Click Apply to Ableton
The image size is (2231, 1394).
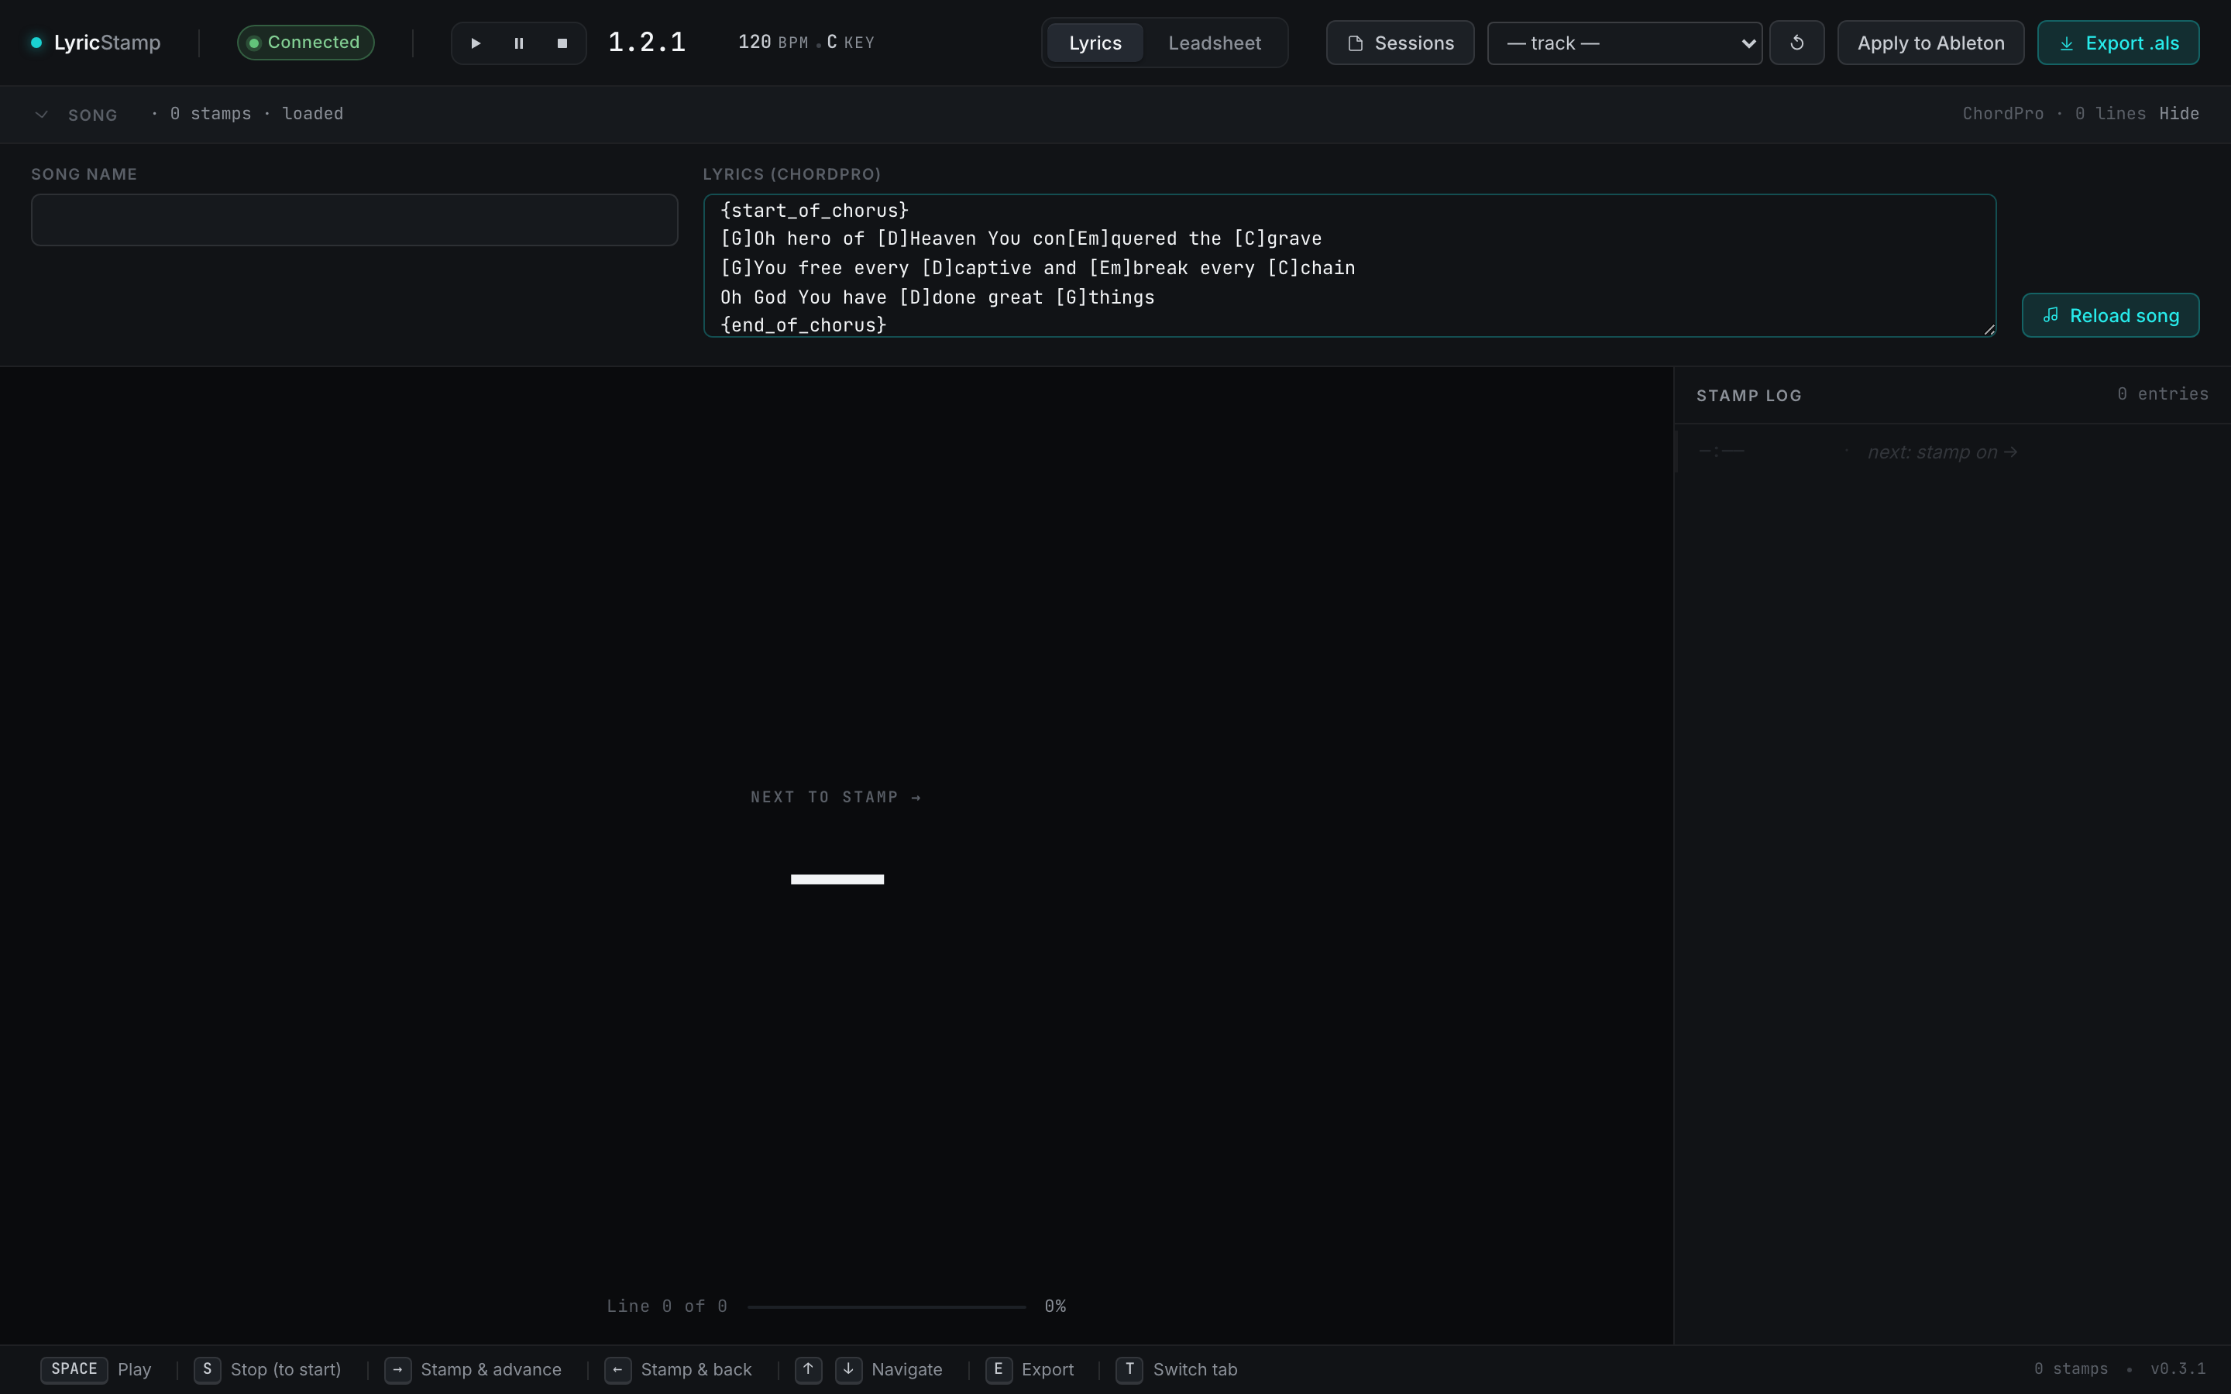point(1930,43)
